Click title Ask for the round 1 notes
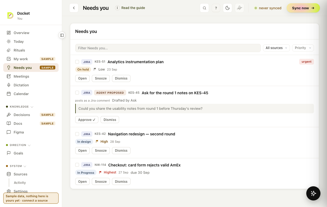327x207 pixels. pyautogui.click(x=175, y=93)
